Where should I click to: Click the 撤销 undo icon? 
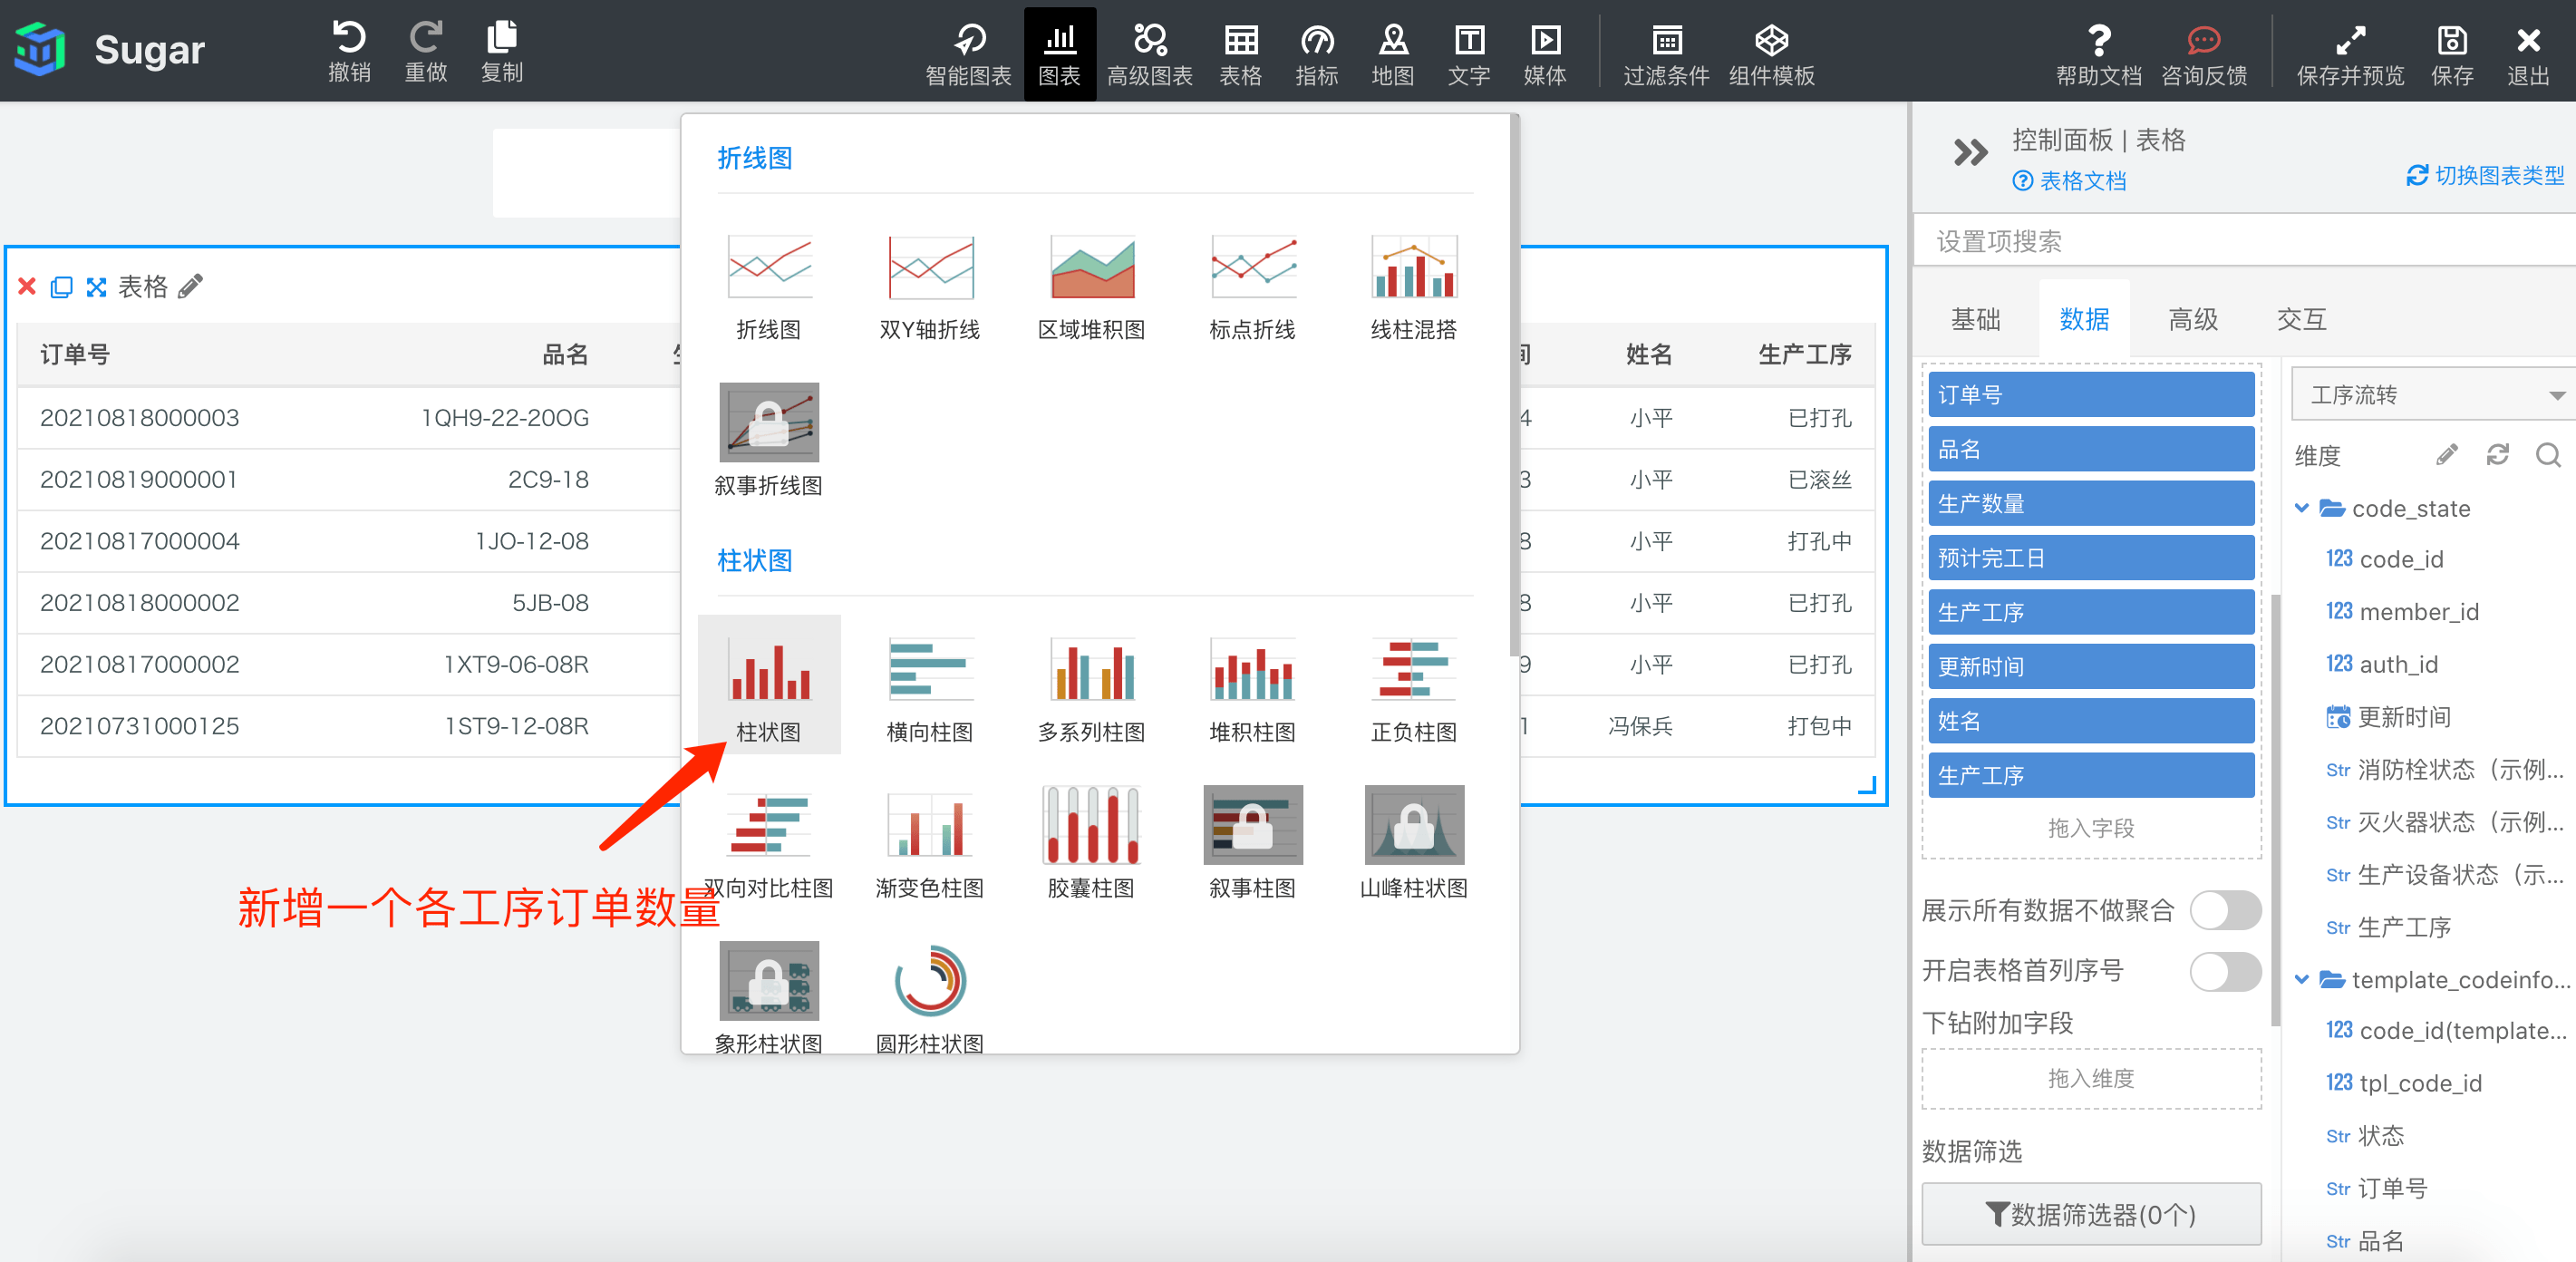(x=349, y=39)
